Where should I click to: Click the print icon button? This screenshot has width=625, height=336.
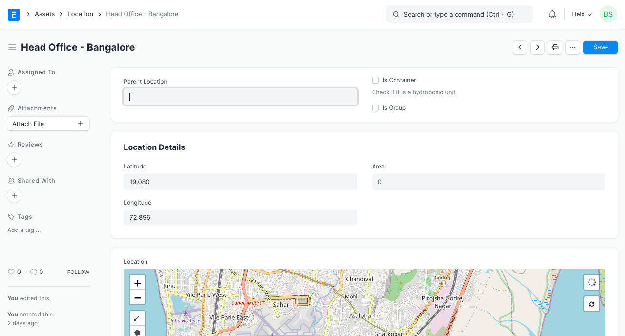point(555,47)
